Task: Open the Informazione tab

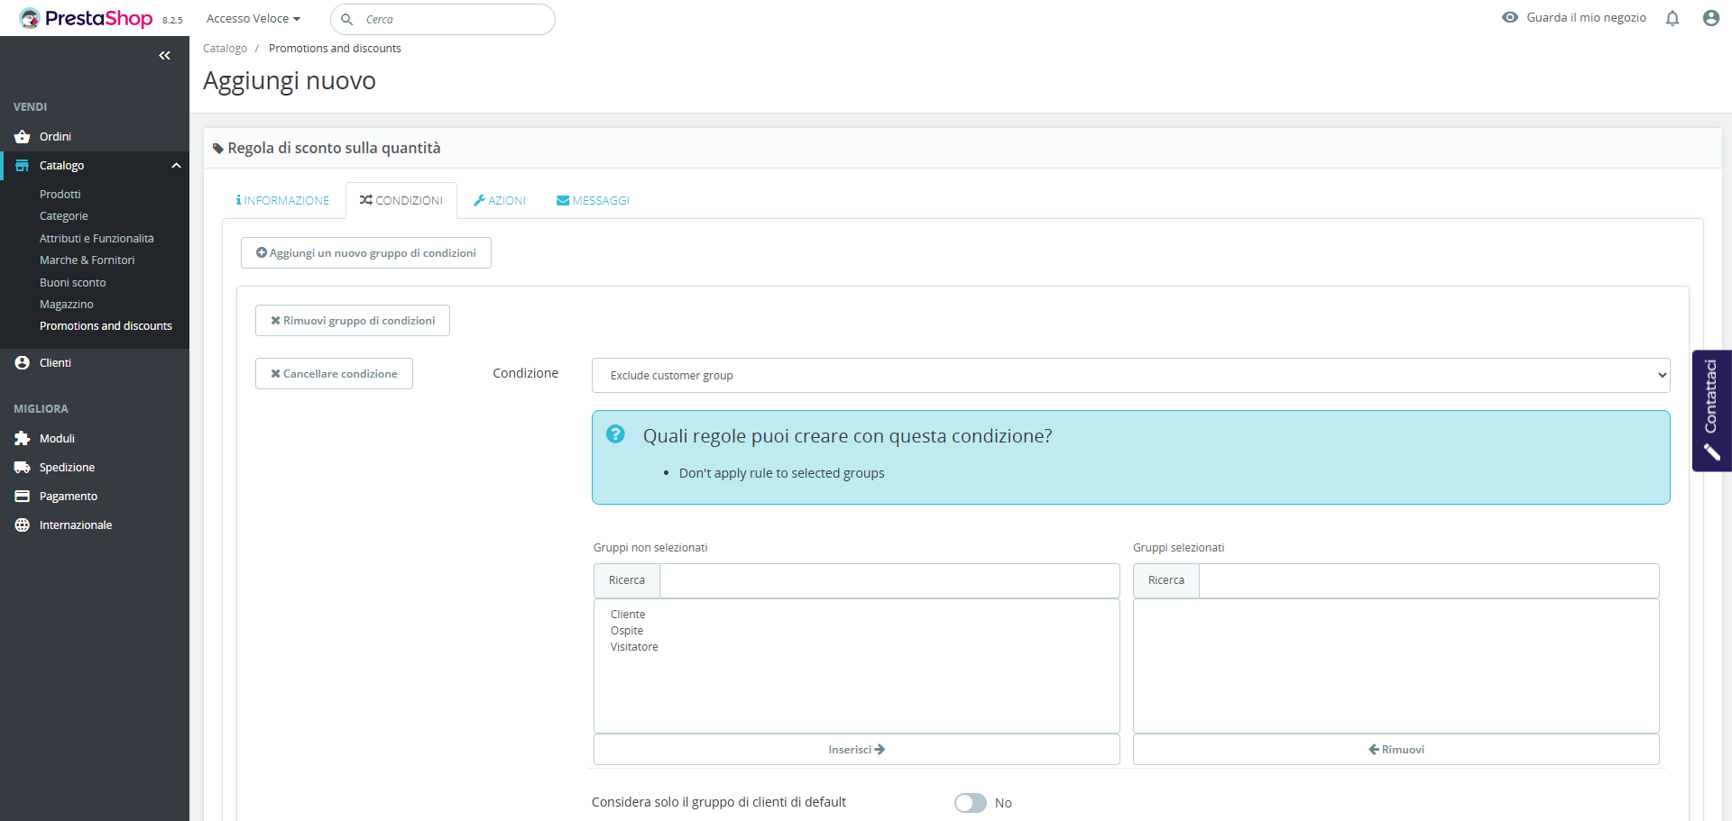Action: click(x=283, y=201)
